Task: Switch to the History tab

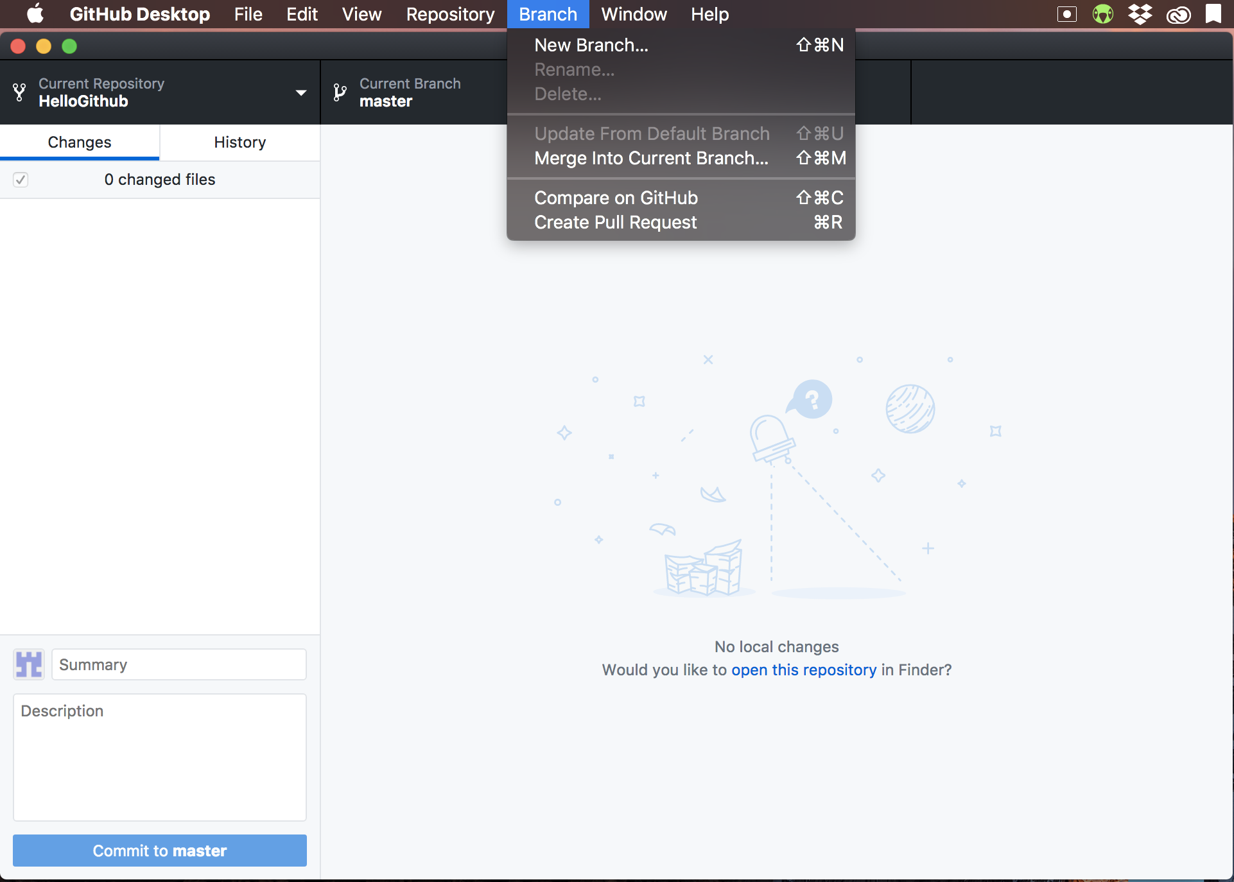Action: pos(239,142)
